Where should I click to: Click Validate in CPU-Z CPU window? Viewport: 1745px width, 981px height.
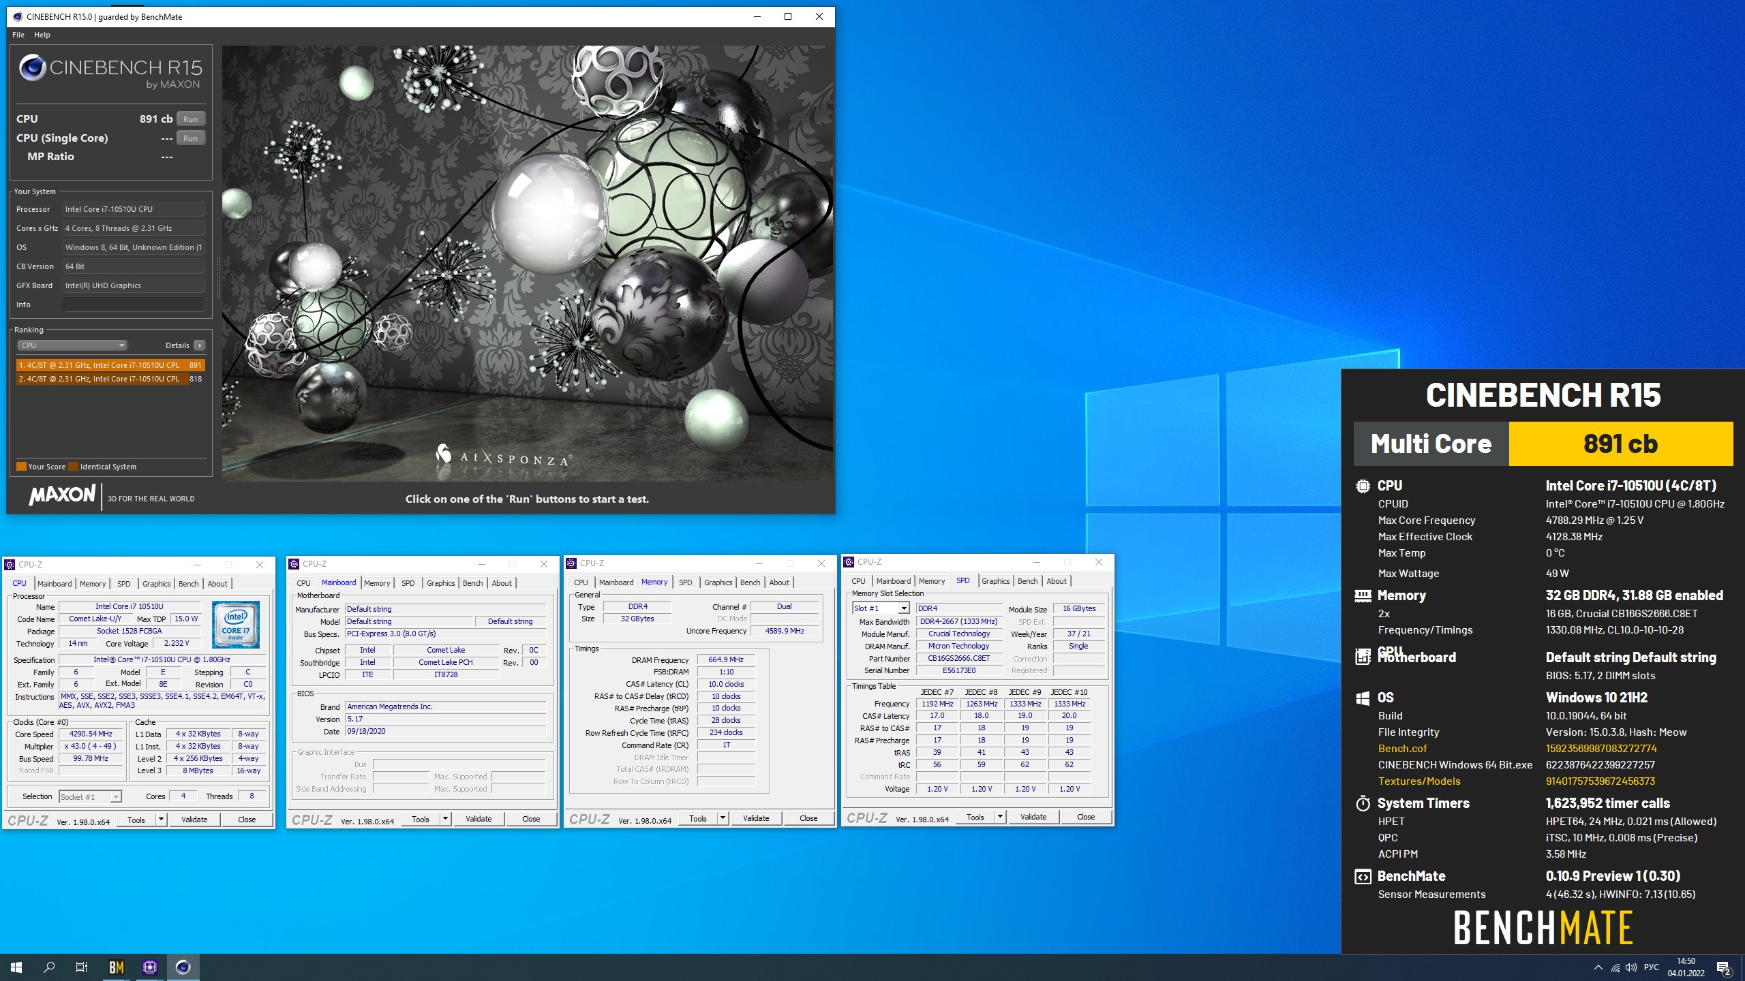tap(194, 820)
